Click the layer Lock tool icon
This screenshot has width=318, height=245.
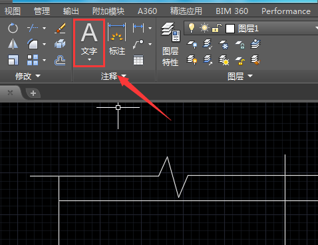[x=239, y=44]
